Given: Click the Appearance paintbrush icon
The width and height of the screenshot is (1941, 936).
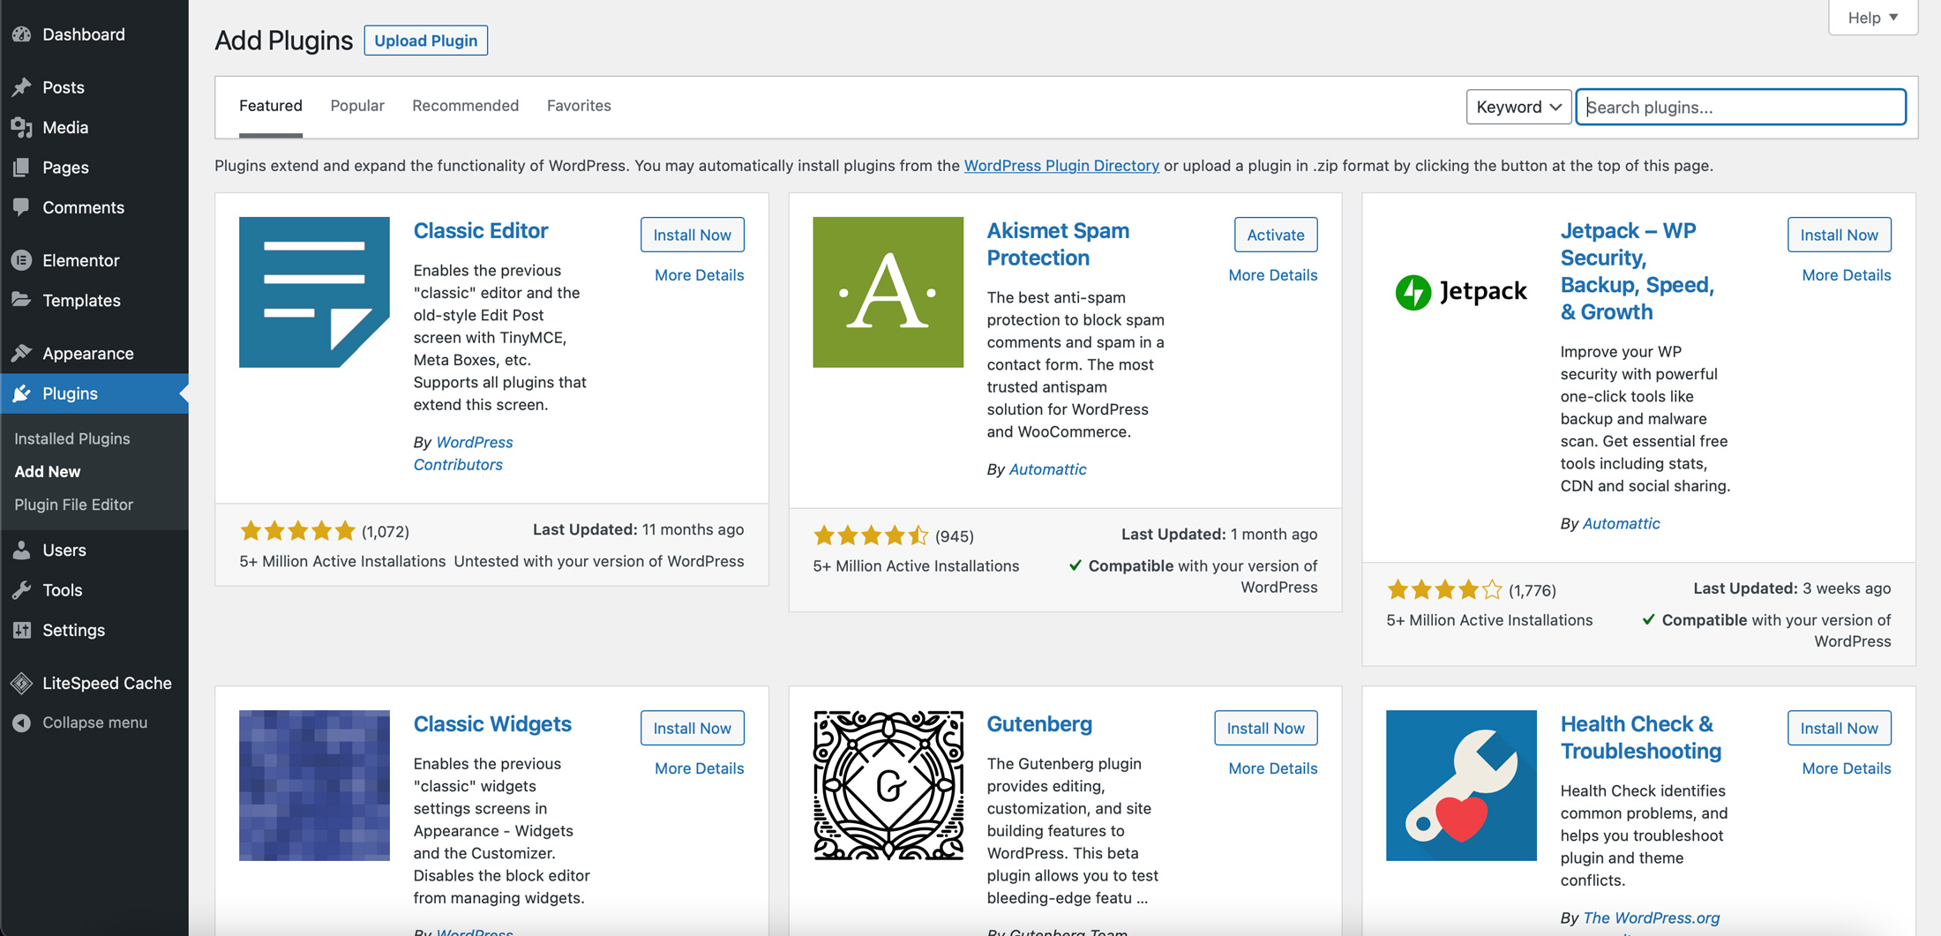Looking at the screenshot, I should coord(22,354).
